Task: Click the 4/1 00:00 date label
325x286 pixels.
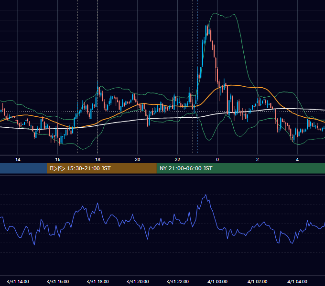Action: pos(217,281)
